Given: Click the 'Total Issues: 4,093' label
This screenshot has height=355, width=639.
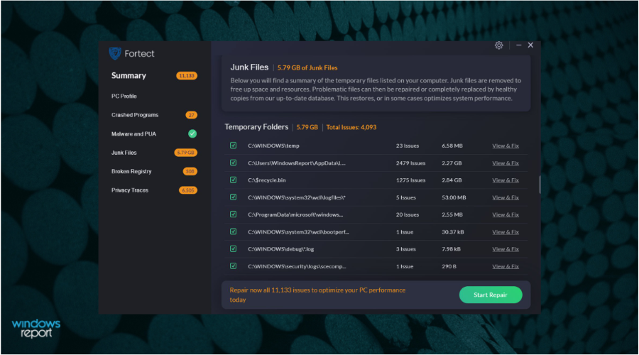Looking at the screenshot, I should pyautogui.click(x=351, y=127).
